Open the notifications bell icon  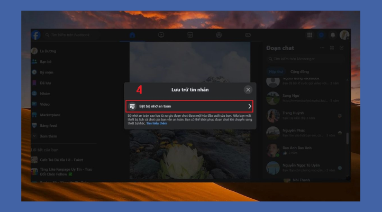click(333, 35)
